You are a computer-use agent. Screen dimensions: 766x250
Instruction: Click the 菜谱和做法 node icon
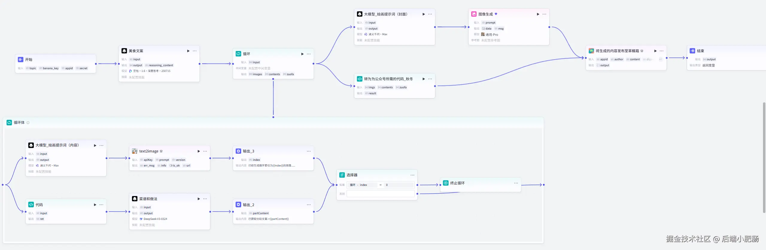pos(135,198)
